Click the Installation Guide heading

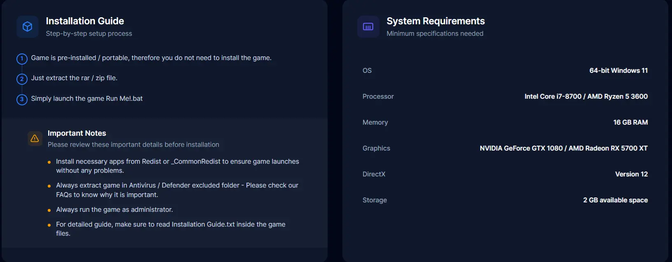[85, 21]
